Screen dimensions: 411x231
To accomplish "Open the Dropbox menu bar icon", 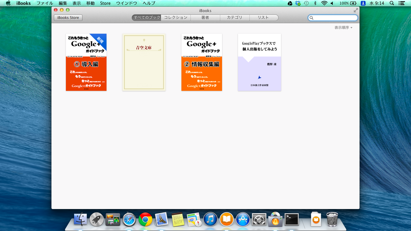I will pyautogui.click(x=298, y=3).
